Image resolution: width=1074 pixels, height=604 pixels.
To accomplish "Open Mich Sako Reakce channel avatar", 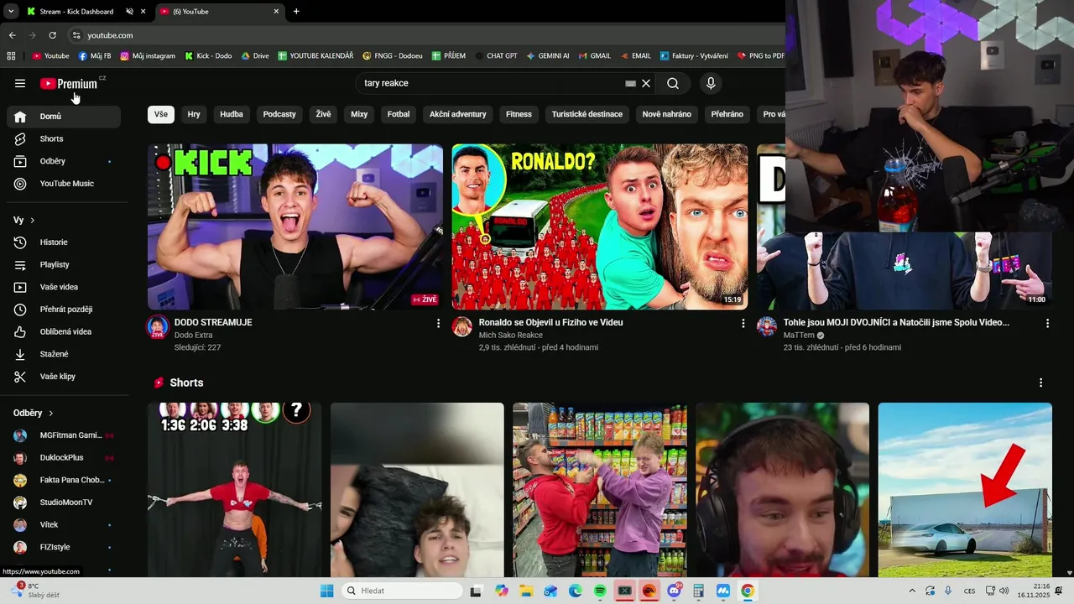I will tap(462, 327).
